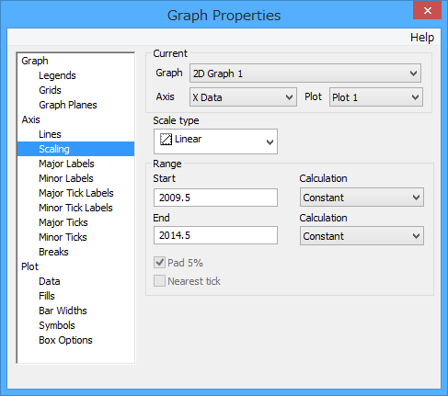Open the End Calculation Constant dropdown
This screenshot has height=396, width=448.
tap(362, 236)
